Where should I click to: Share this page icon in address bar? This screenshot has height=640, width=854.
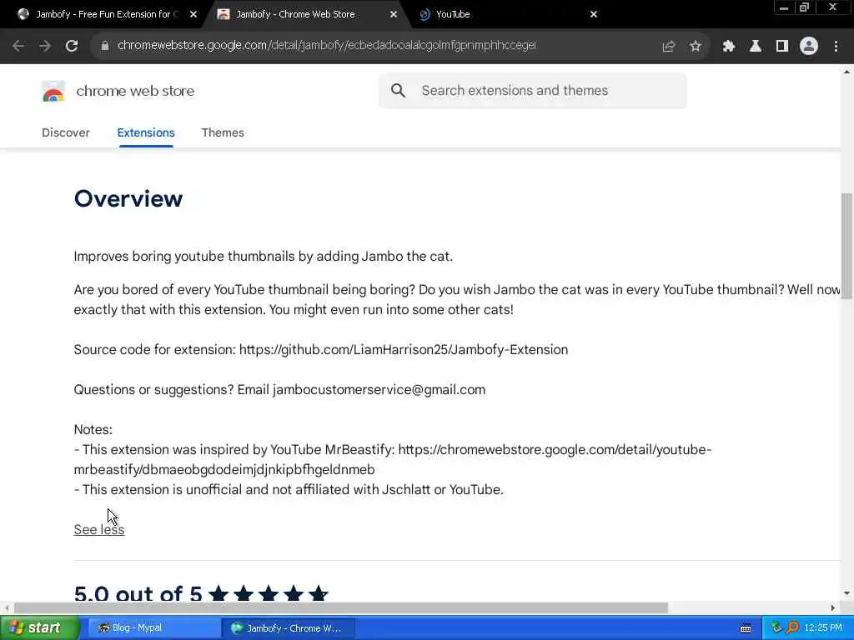point(668,47)
